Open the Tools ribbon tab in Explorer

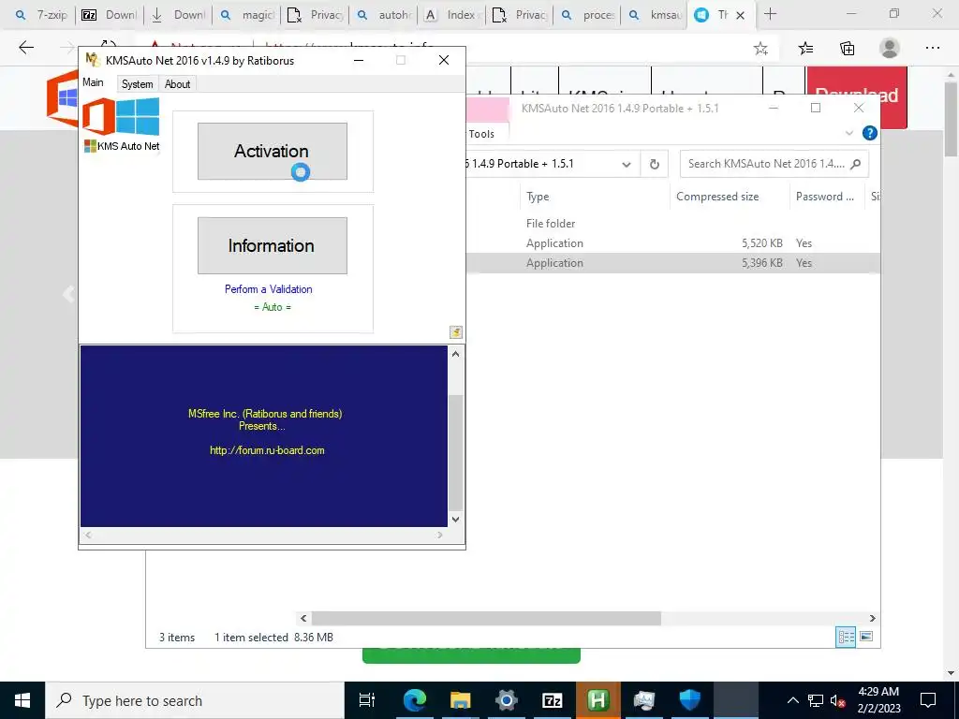pyautogui.click(x=481, y=134)
